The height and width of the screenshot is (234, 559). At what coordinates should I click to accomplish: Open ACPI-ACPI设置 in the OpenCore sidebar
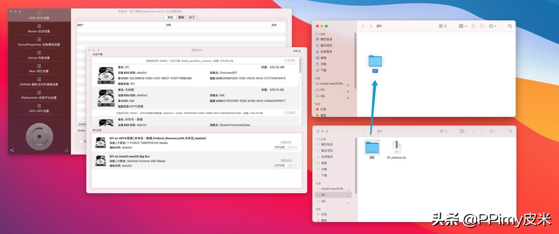pos(39,15)
